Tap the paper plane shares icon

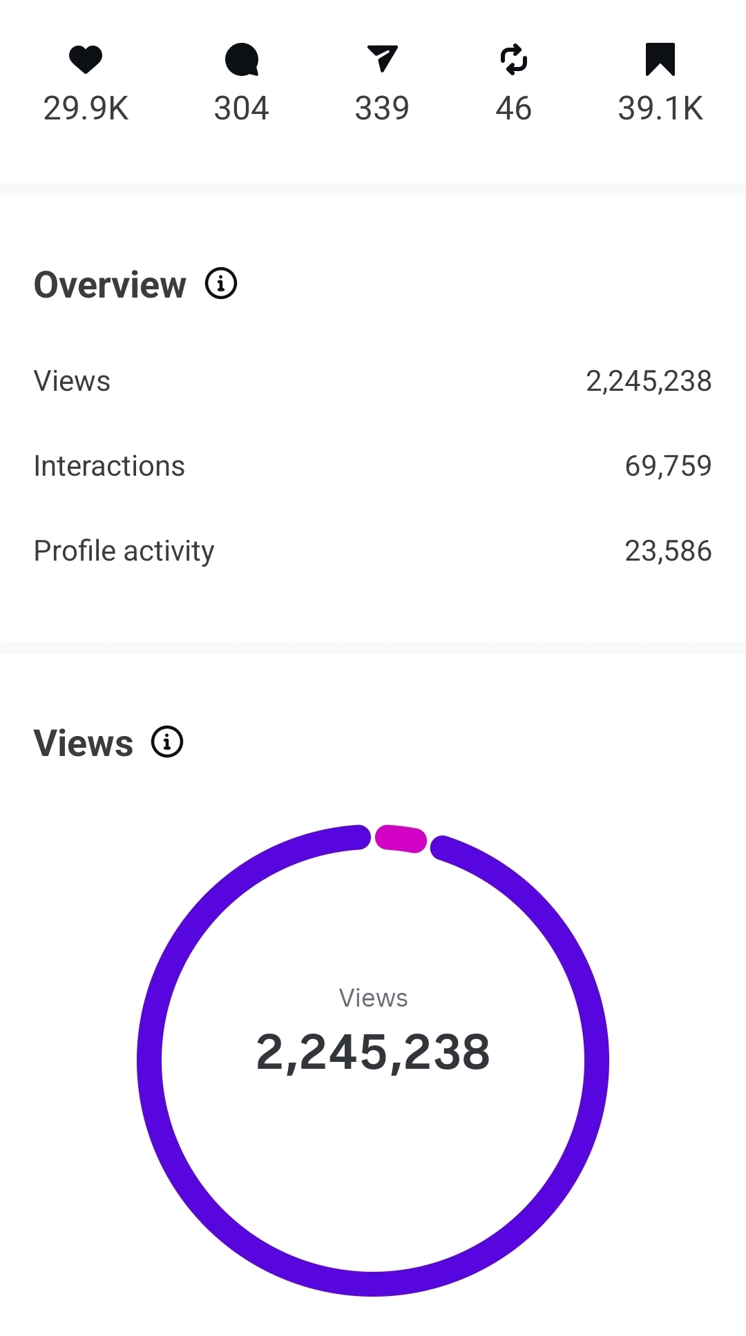point(382,59)
